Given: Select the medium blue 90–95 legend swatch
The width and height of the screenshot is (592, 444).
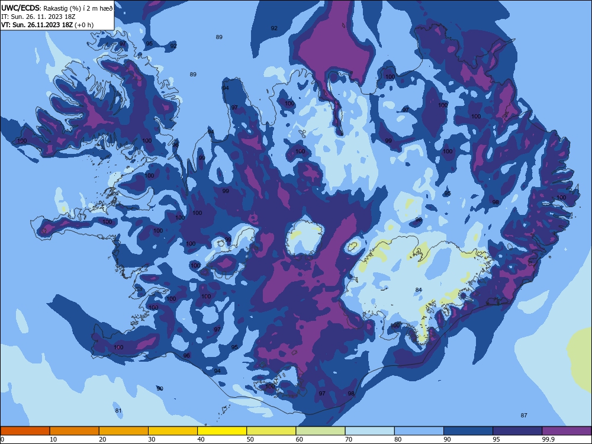Looking at the screenshot, I should point(468,431).
